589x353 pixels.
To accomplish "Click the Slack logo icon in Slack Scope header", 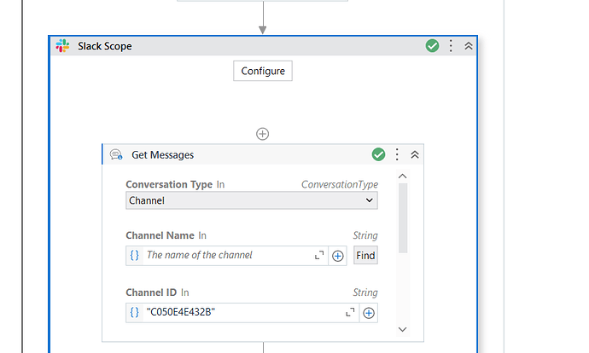I will 62,46.
